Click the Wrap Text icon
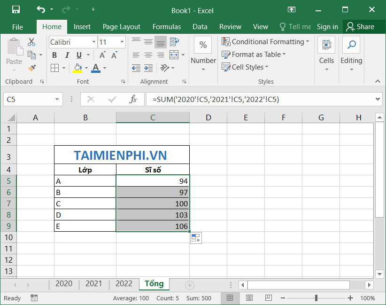386x305 pixels. click(174, 42)
